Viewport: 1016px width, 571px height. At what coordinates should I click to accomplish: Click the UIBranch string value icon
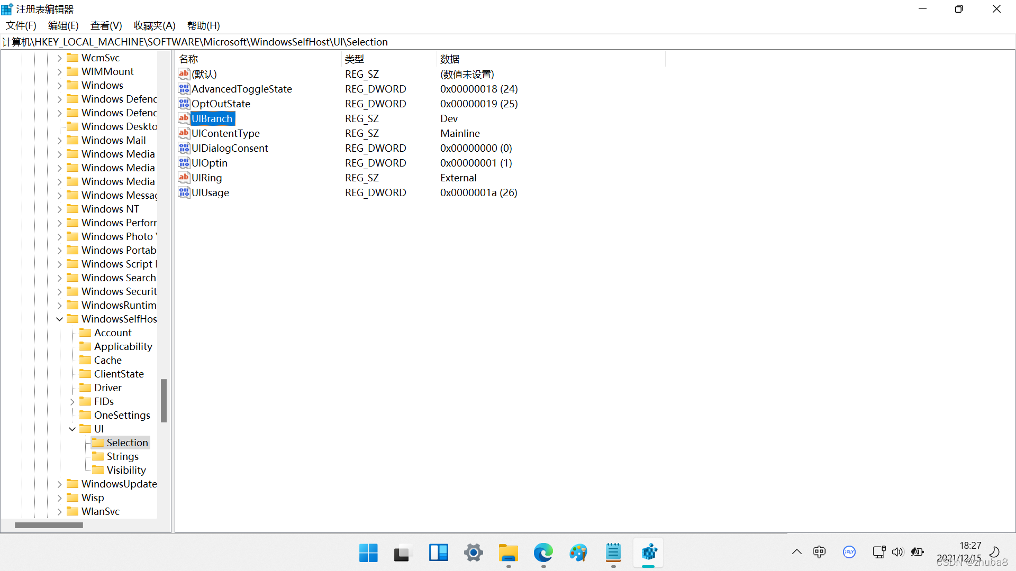(184, 118)
